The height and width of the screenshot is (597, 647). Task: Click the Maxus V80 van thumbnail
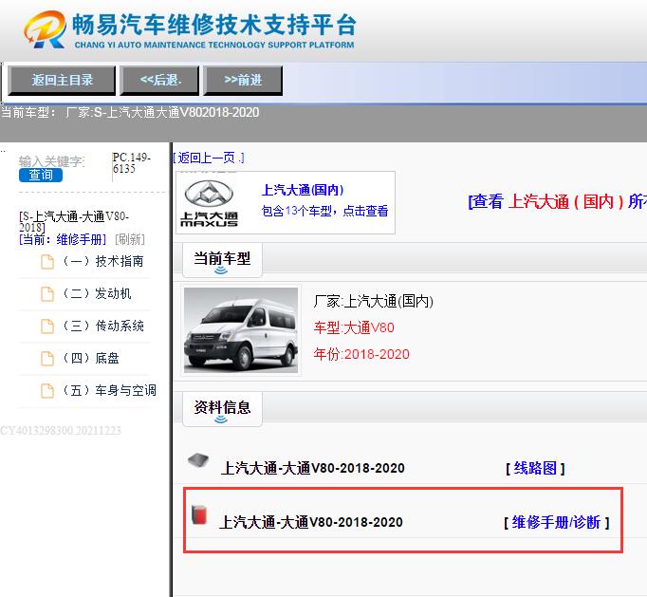241,330
